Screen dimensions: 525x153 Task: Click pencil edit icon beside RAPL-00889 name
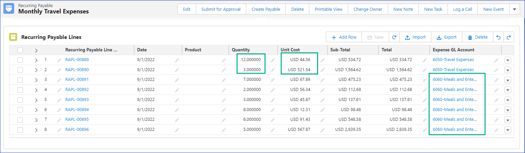point(59,60)
